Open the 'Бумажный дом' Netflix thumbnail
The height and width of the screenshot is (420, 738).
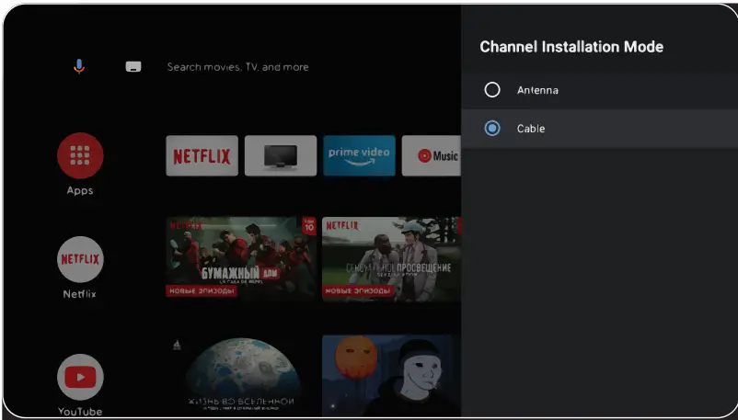(241, 257)
